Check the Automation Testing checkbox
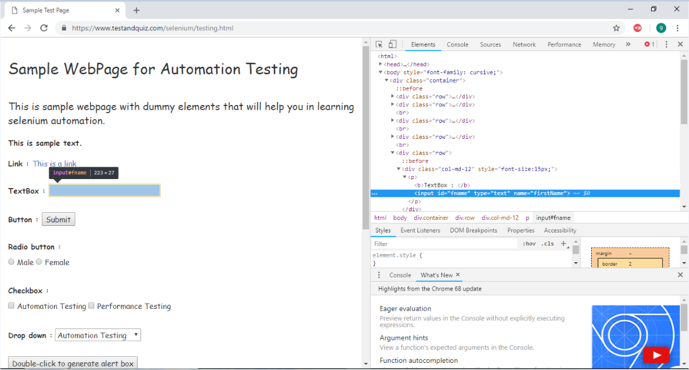This screenshot has width=689, height=370. [x=11, y=306]
